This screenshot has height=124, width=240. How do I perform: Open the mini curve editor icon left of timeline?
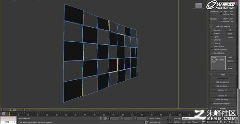(x=4, y=114)
